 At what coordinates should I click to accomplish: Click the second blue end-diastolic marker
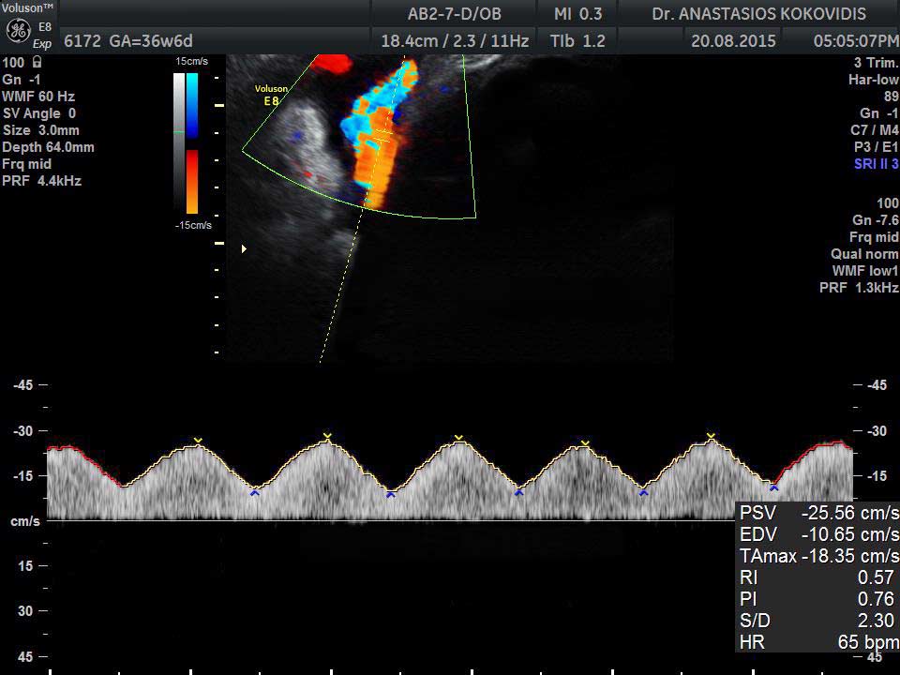click(391, 494)
